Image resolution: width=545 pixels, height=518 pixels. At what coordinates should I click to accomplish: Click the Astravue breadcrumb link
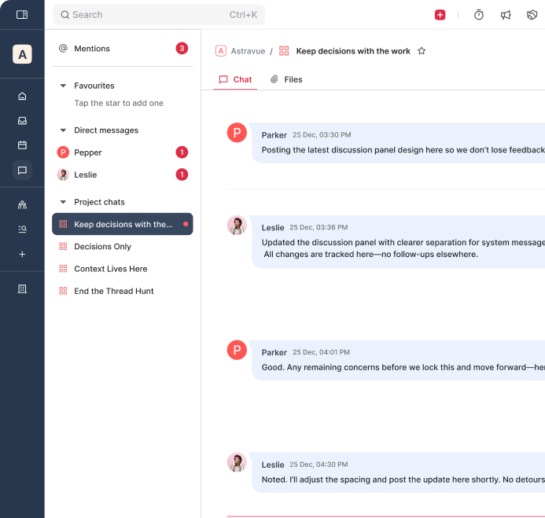[x=247, y=51]
